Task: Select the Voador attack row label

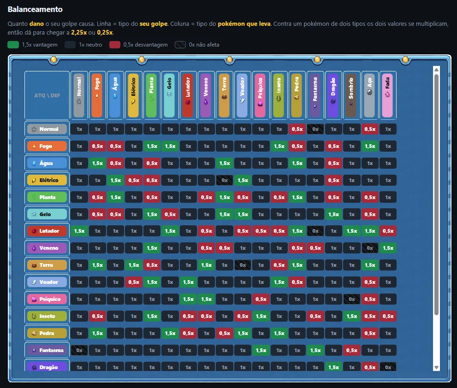Action: (x=47, y=282)
